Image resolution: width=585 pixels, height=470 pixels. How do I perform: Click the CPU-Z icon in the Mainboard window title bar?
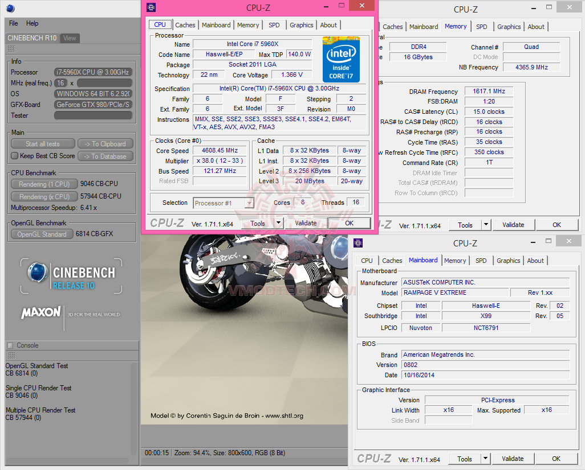(x=358, y=243)
